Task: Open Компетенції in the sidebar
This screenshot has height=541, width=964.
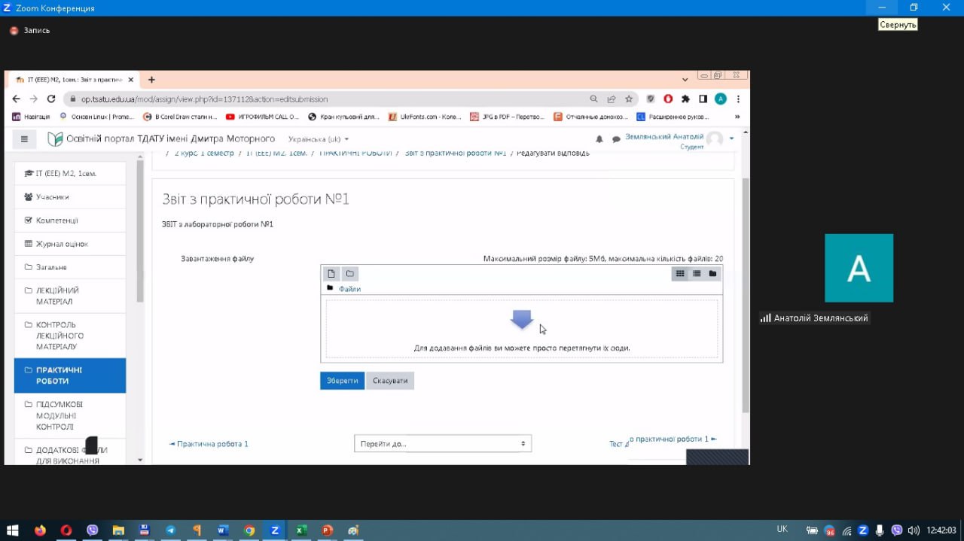Action: point(70,220)
